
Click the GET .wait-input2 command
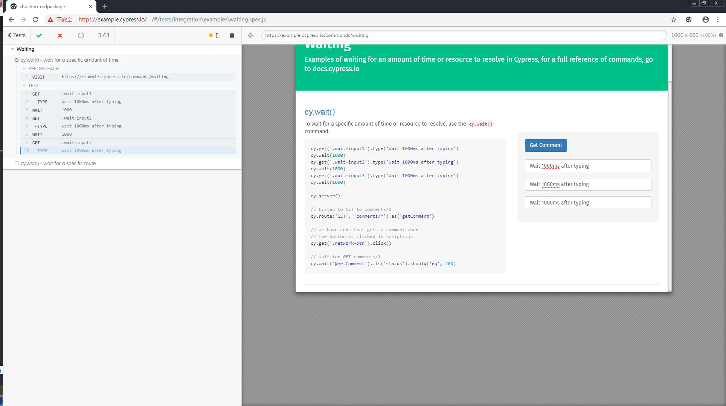128,118
